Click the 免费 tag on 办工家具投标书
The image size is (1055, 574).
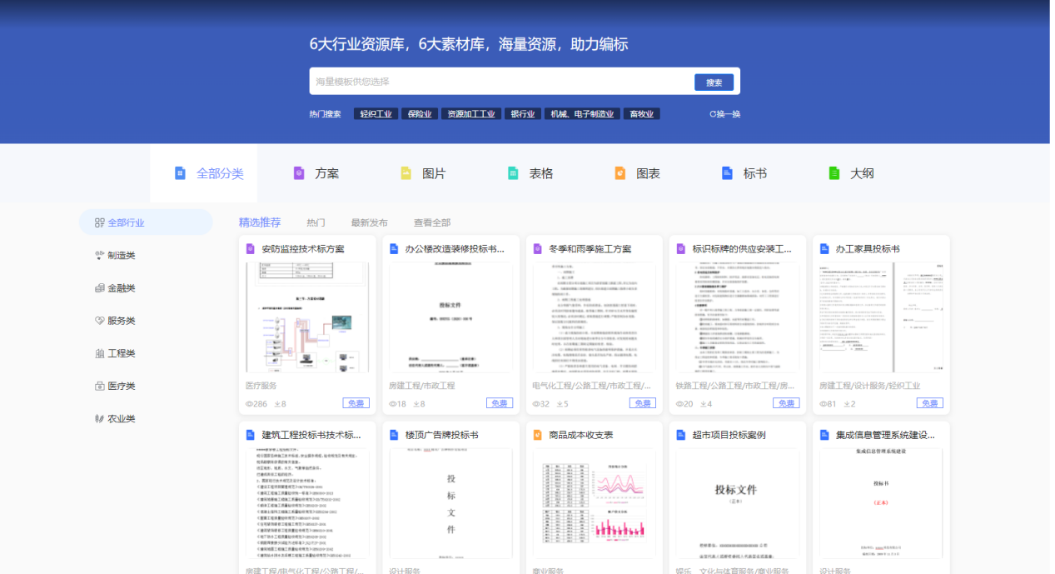coord(929,403)
